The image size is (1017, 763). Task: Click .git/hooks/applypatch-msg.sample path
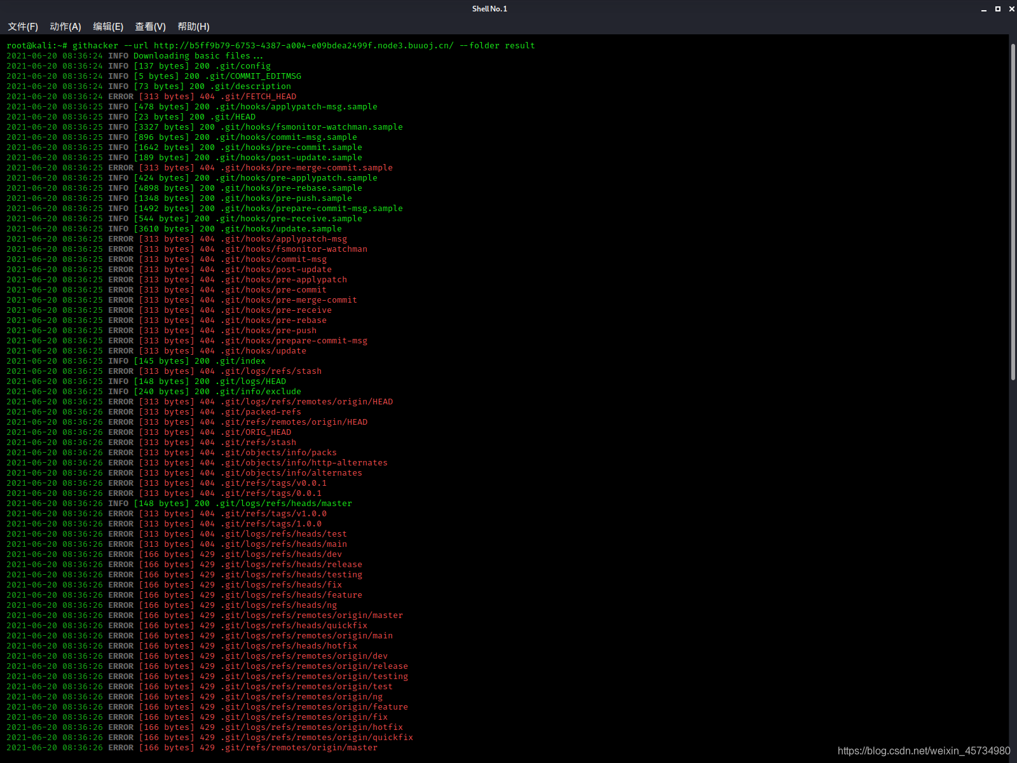coord(296,107)
